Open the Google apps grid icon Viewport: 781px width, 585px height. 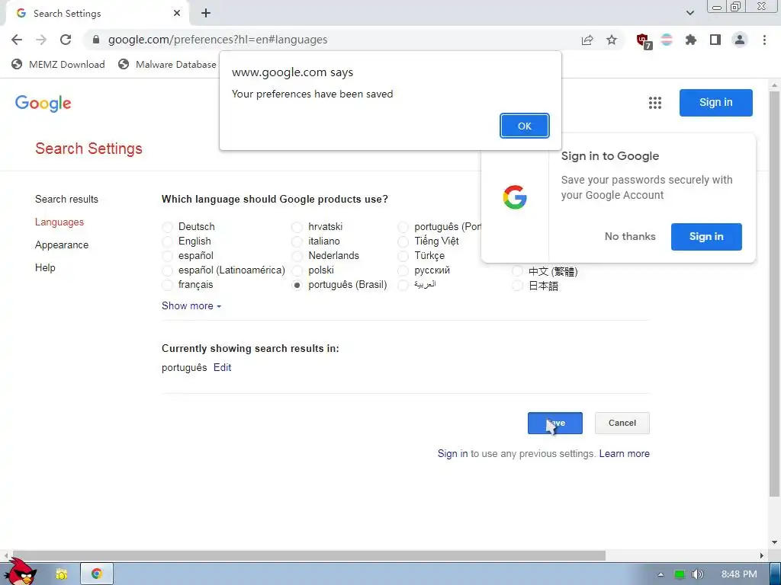(655, 103)
